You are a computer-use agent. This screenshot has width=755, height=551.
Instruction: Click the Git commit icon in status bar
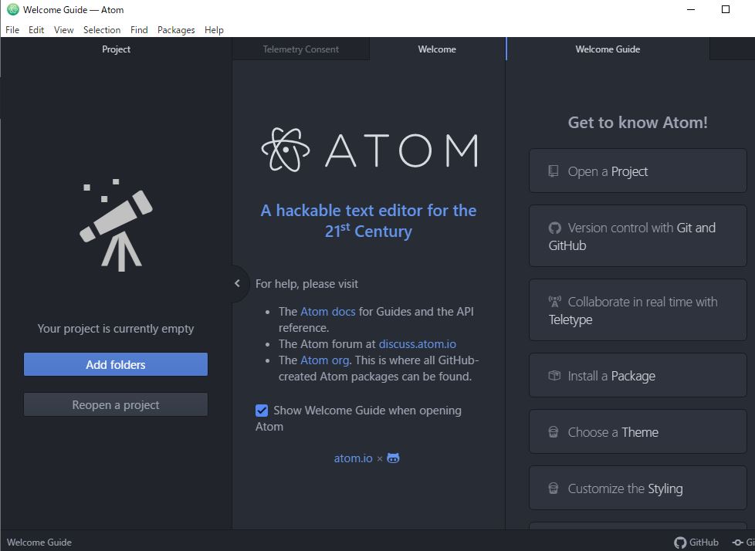pyautogui.click(x=737, y=543)
